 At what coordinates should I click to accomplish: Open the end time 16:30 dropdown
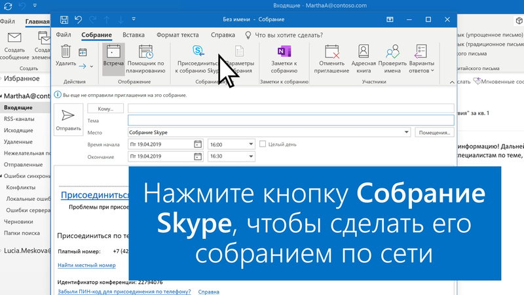251,156
